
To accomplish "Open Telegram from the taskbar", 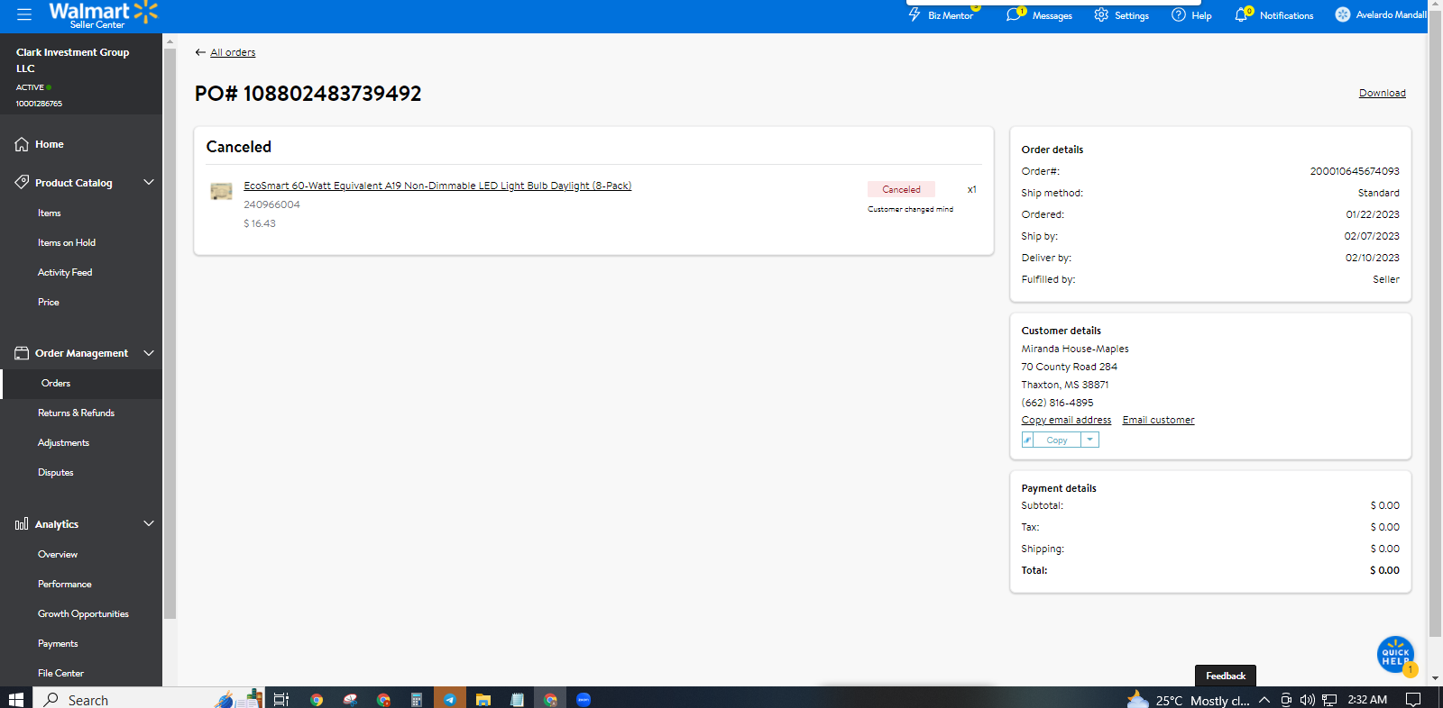I will pyautogui.click(x=449, y=699).
